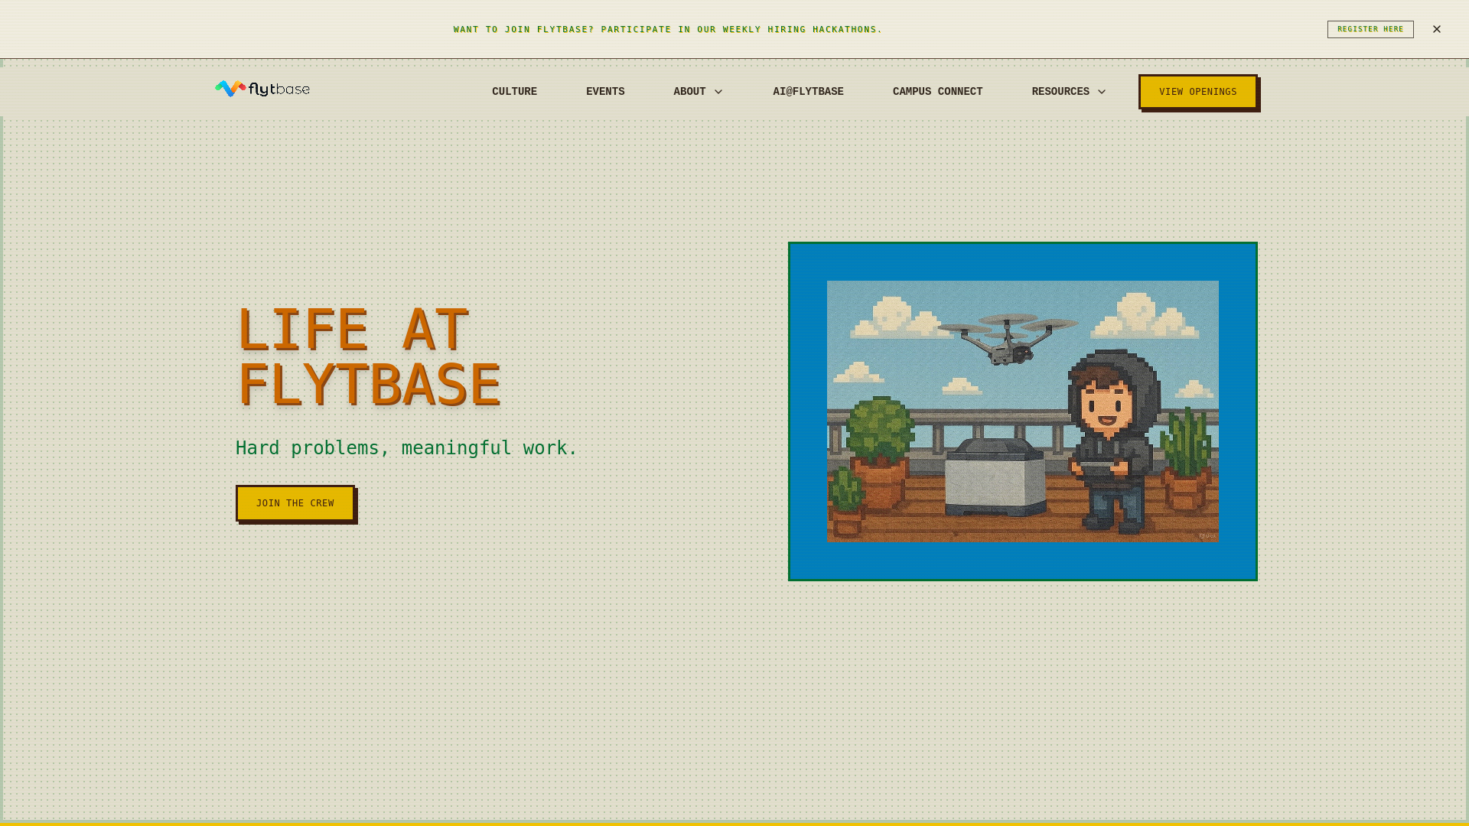Expand the About dropdown menu
The height and width of the screenshot is (826, 1469).
698,92
